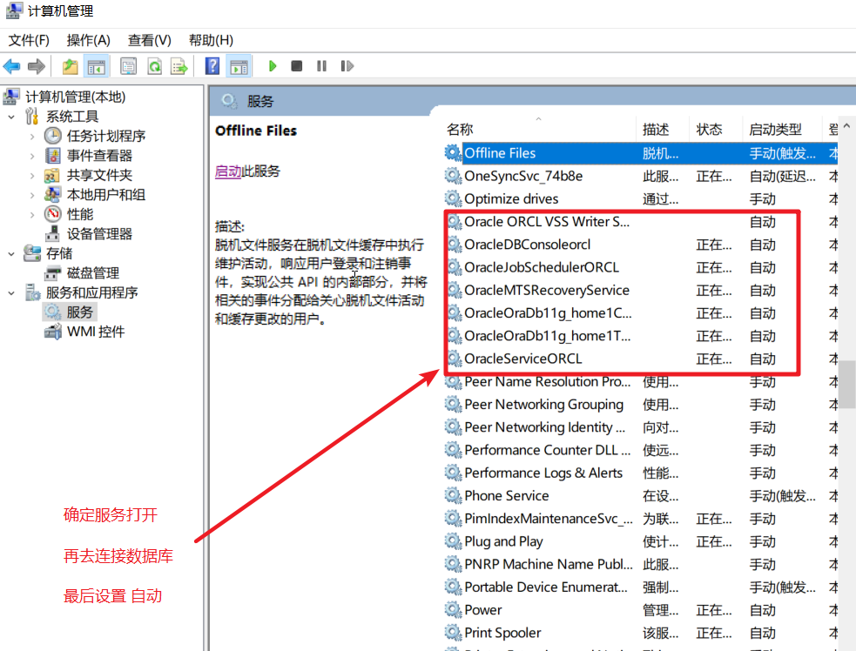
Task: Click the 启动 link to start the service
Action: click(x=228, y=171)
